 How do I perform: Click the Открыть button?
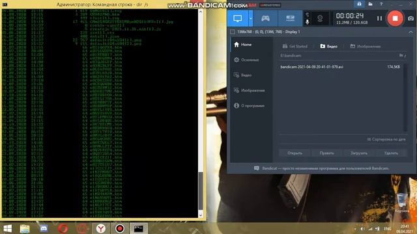click(x=295, y=153)
